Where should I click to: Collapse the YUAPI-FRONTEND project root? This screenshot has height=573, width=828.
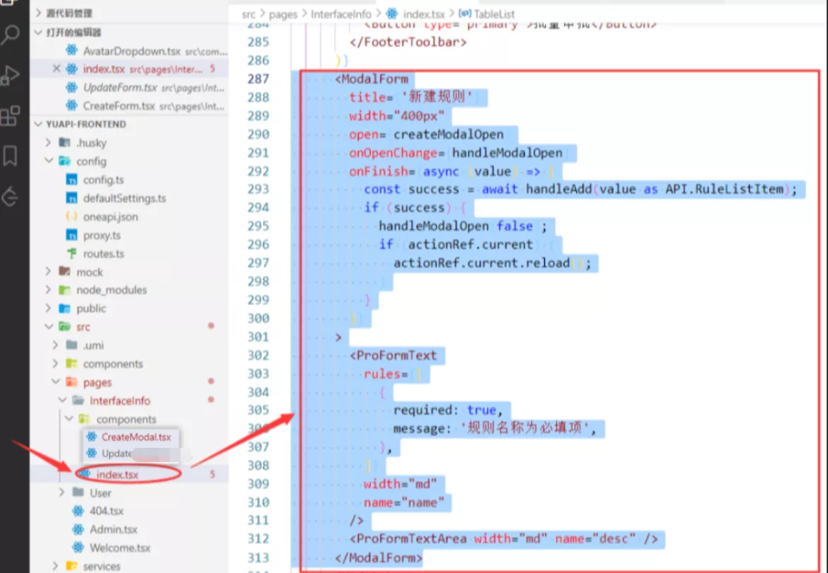click(x=38, y=124)
